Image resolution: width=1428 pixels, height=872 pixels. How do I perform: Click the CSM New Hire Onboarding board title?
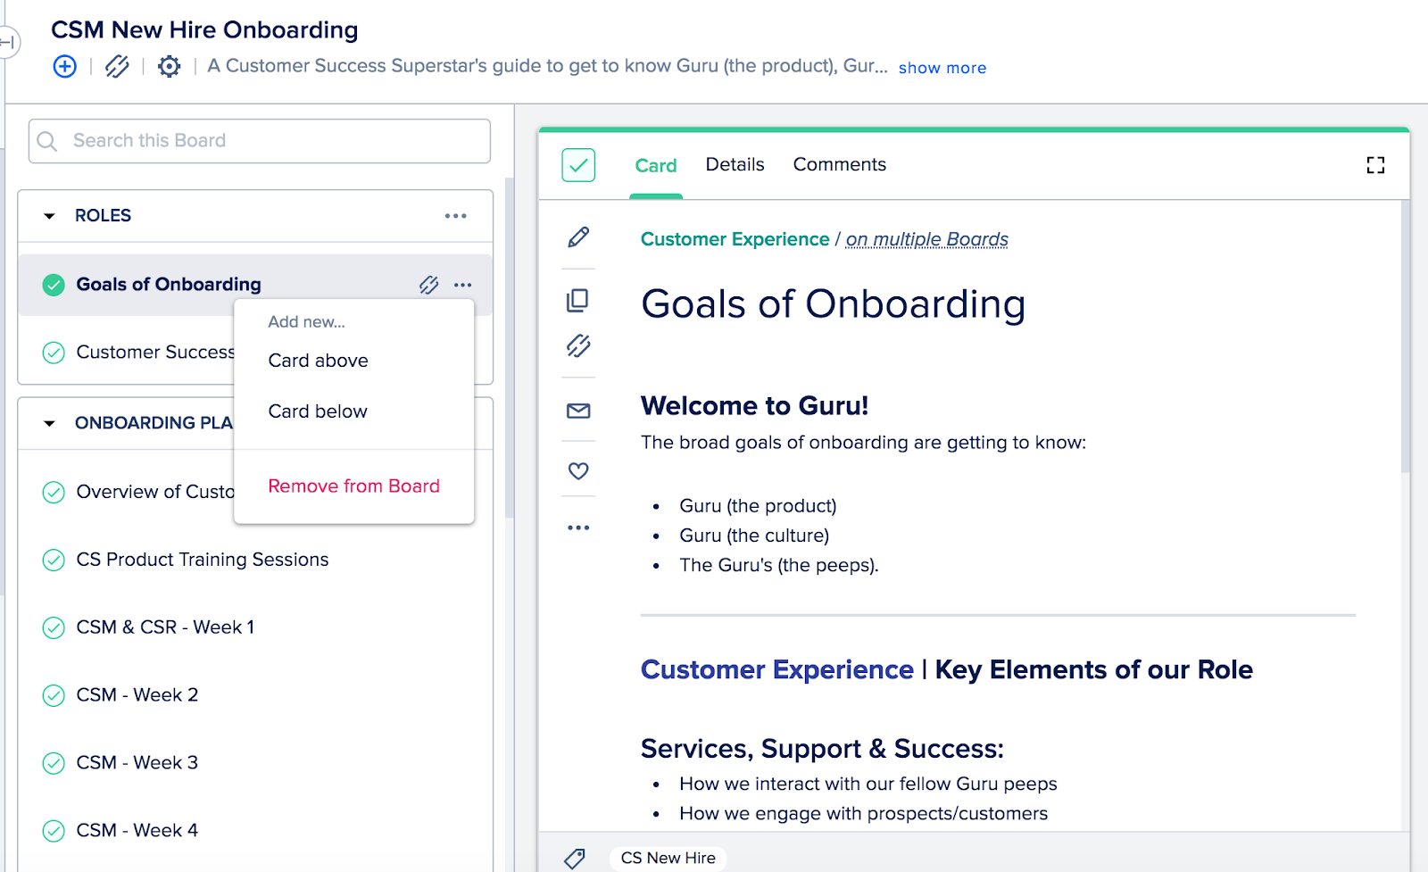(204, 29)
